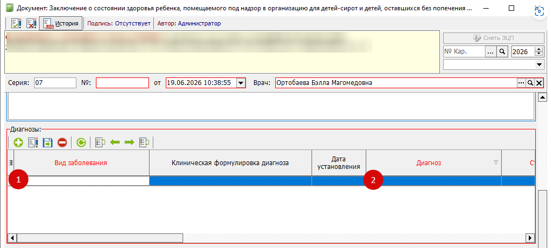Add a new diagnosis with green plus
The width and height of the screenshot is (551, 248).
coord(18,142)
